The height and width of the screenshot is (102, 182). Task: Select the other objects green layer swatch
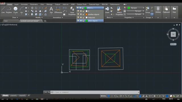[86, 21]
